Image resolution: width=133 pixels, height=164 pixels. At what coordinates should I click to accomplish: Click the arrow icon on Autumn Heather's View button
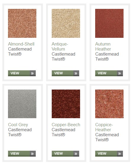[120, 73]
